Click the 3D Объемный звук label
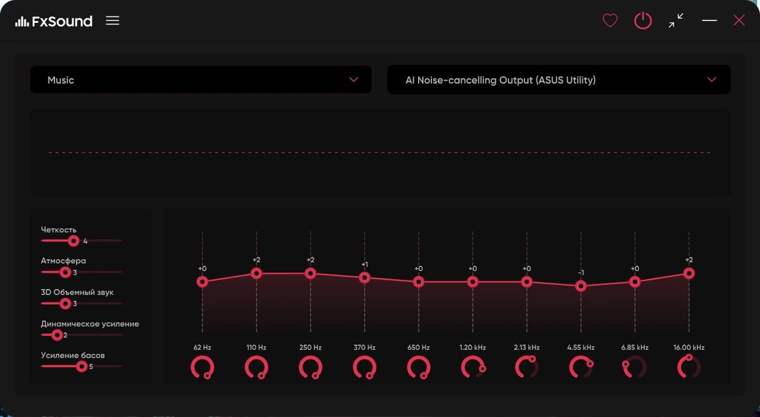The width and height of the screenshot is (760, 417). click(77, 292)
